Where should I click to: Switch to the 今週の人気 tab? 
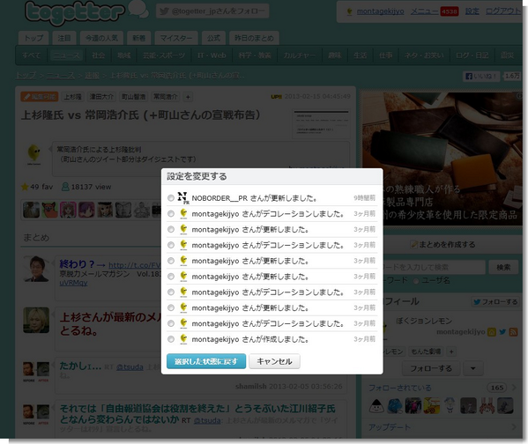pyautogui.click(x=101, y=38)
